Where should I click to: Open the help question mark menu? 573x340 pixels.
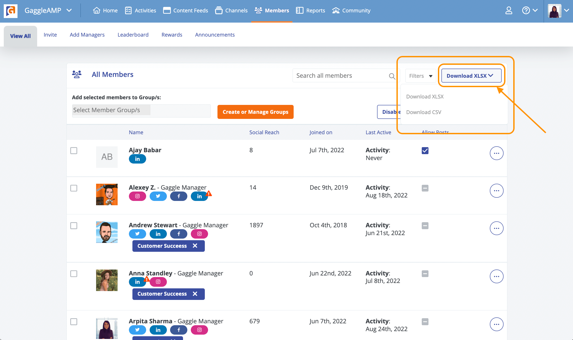[x=529, y=10]
